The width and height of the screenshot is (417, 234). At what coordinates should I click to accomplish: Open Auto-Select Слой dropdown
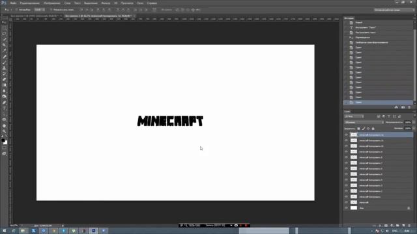[40, 10]
